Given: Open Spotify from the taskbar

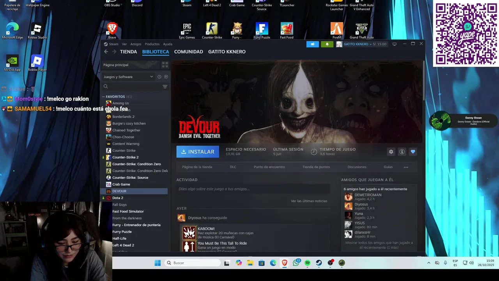Looking at the screenshot, I should [x=308, y=263].
